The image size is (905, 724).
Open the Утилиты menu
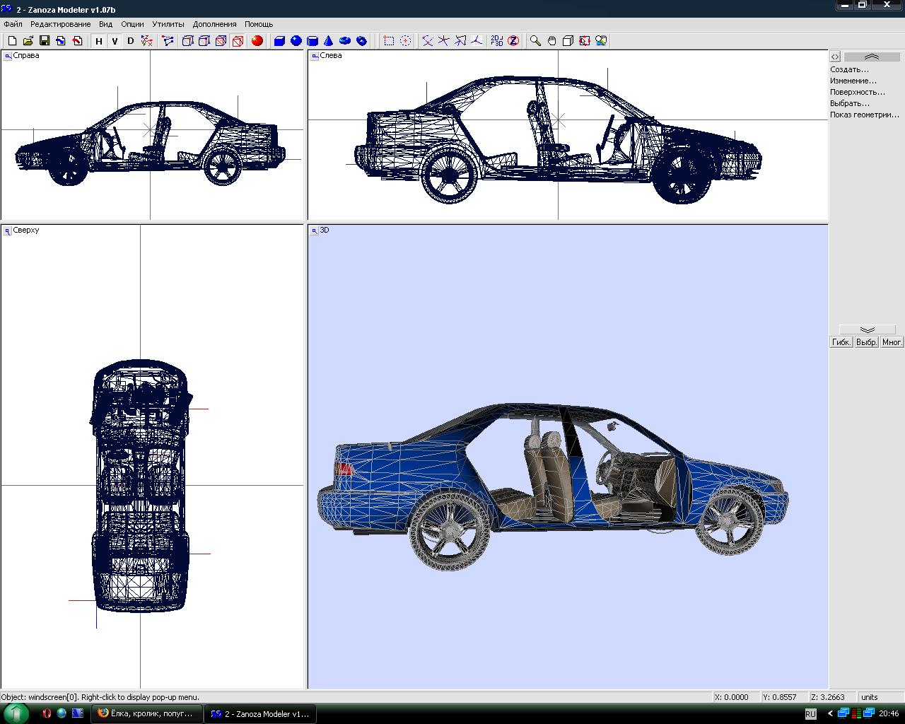[168, 24]
